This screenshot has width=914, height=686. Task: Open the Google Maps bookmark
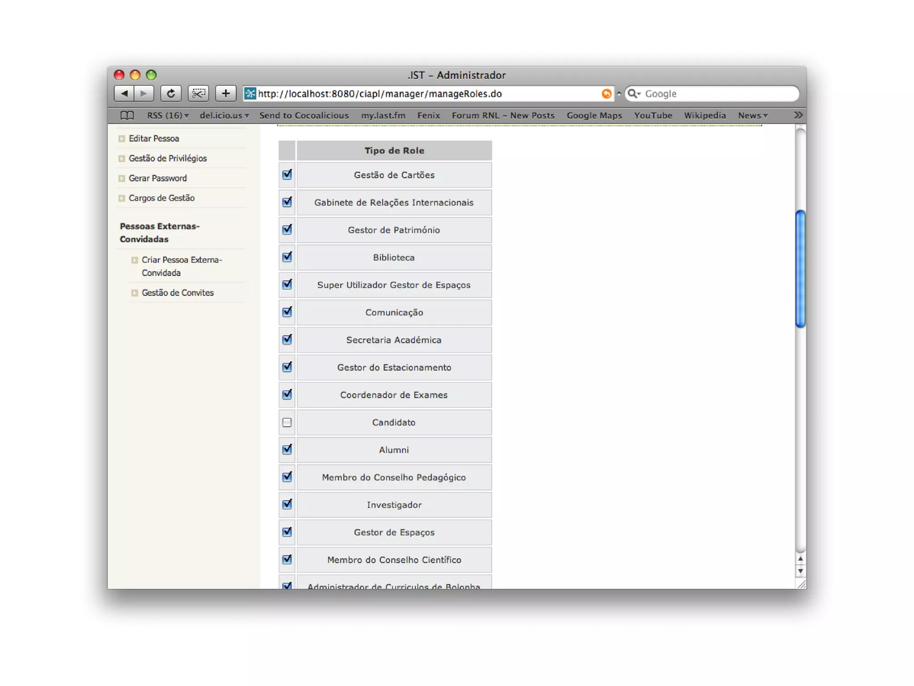594,115
